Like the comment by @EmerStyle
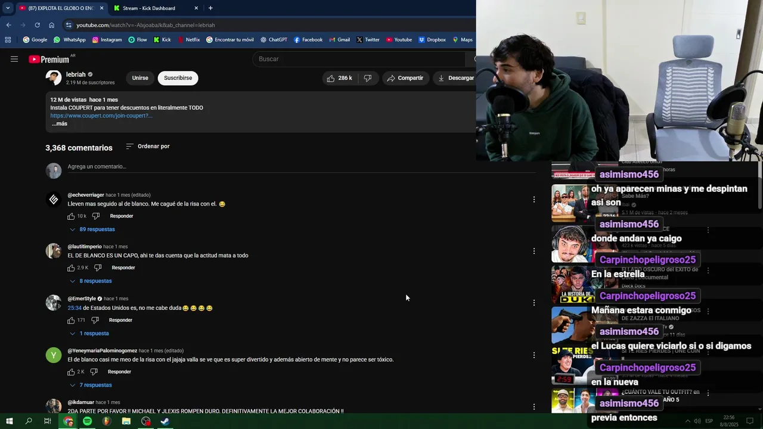Viewport: 763px width, 429px height. pyautogui.click(x=71, y=321)
